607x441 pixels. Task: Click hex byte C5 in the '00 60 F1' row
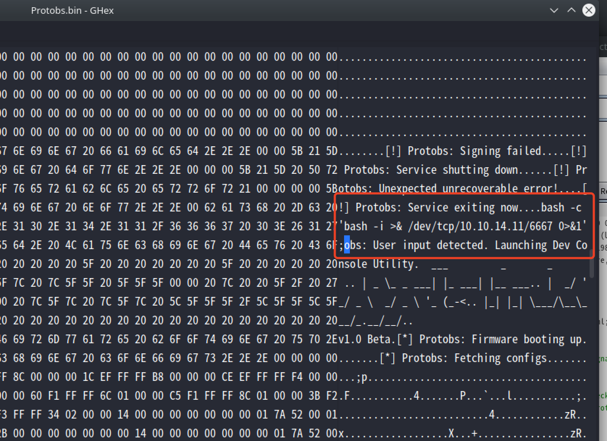tap(175, 396)
